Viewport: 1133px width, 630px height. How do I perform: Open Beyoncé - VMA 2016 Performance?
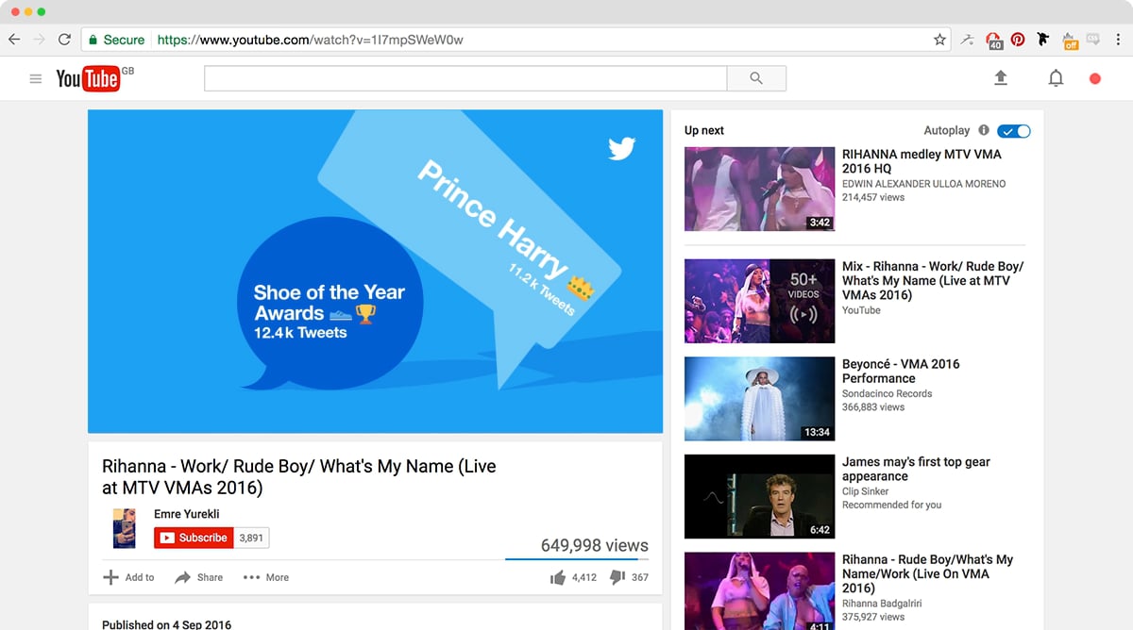tap(901, 371)
